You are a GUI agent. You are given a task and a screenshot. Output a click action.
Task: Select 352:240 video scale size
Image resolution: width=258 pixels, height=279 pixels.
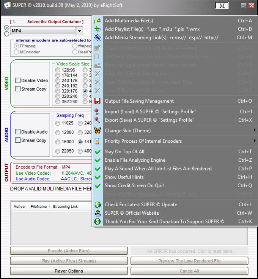[58, 101]
